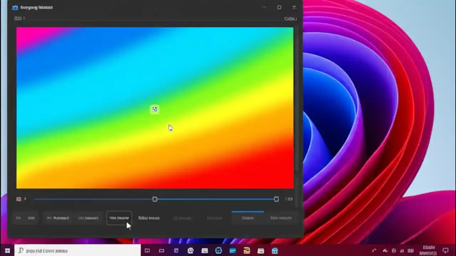Switch to the grayed-out middle toolbar tab
This screenshot has width=456, height=256.
tap(182, 218)
